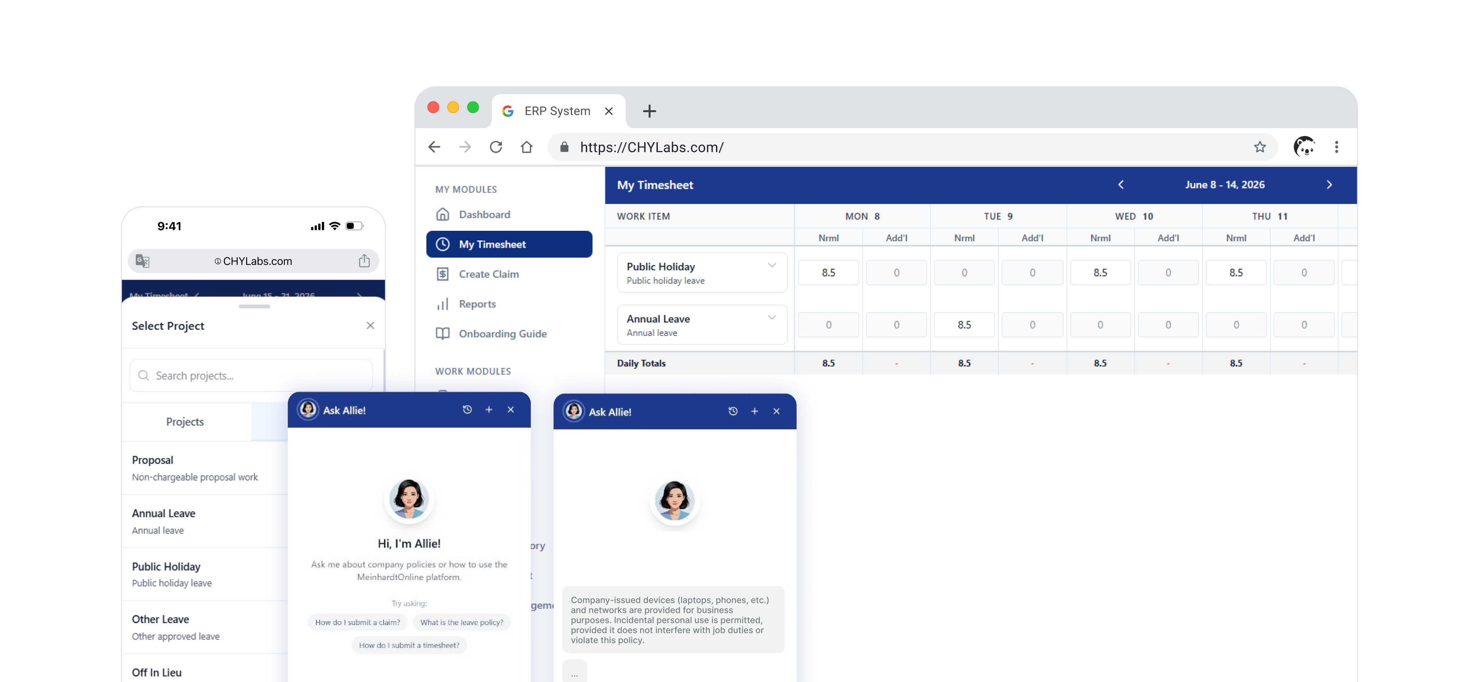Click the Reports bar chart icon
The image size is (1479, 682).
[x=443, y=304]
